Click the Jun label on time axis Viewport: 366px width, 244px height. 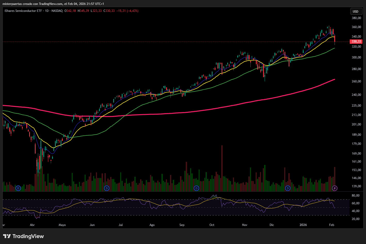tap(92, 225)
